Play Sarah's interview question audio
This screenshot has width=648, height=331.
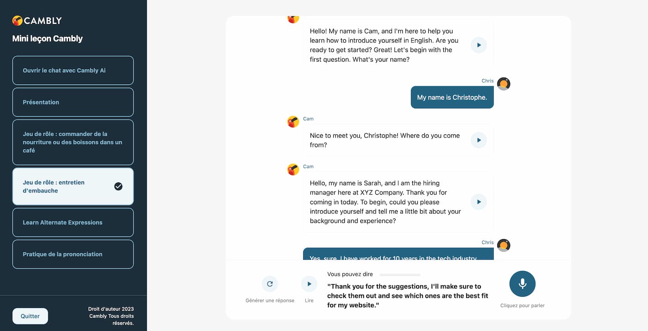(x=478, y=202)
